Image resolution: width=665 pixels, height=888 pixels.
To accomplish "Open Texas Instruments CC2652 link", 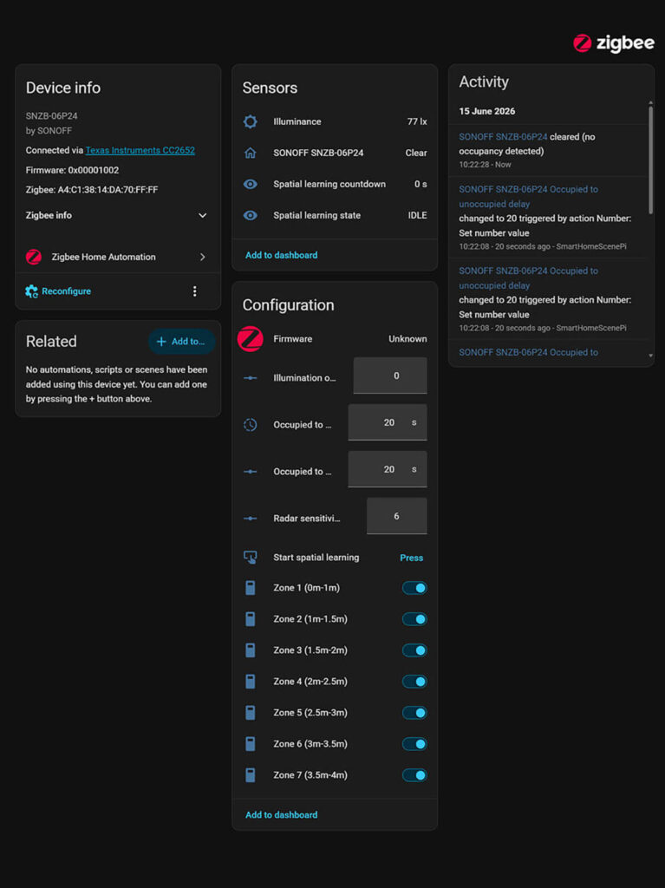I will 140,150.
